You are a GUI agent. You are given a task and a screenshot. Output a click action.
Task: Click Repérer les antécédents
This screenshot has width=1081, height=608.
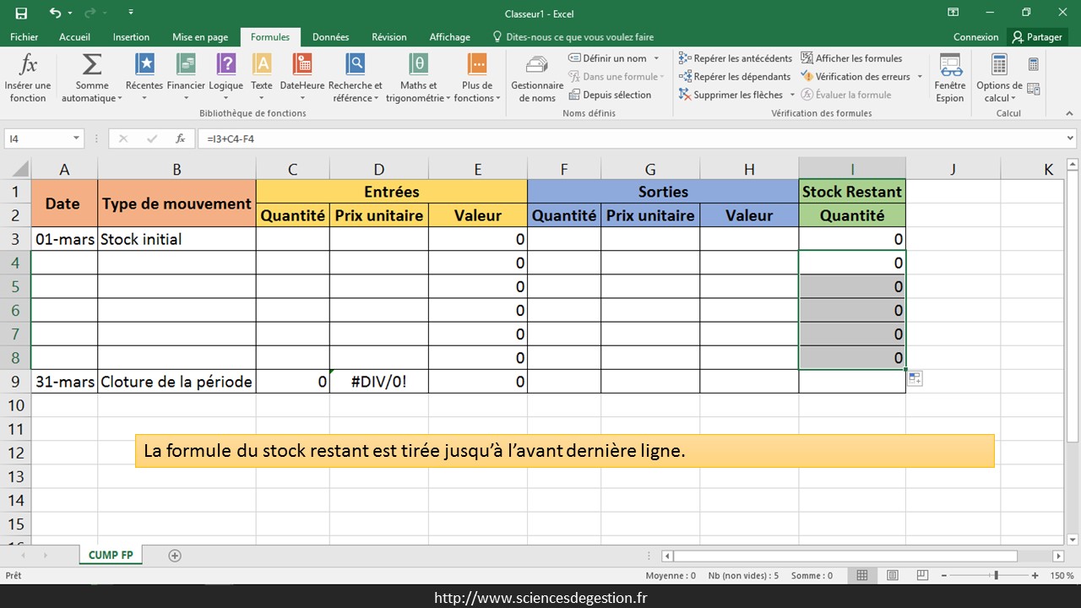pyautogui.click(x=735, y=58)
